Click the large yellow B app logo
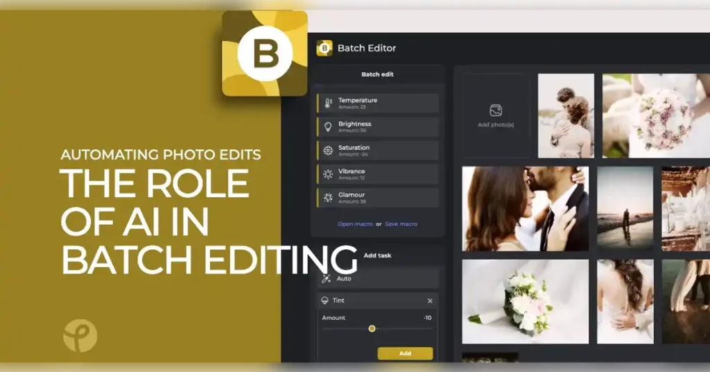710x372 pixels. click(264, 53)
